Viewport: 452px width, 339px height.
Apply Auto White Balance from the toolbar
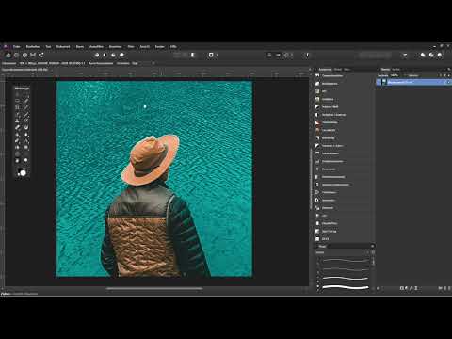pos(121,55)
